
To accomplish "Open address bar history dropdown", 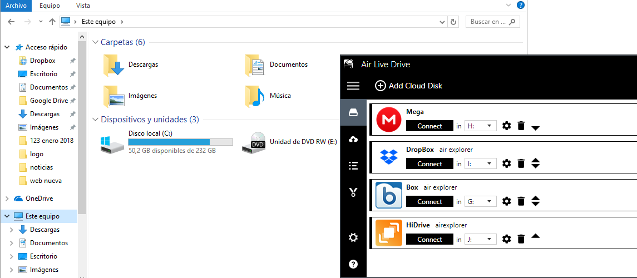I will click(443, 22).
